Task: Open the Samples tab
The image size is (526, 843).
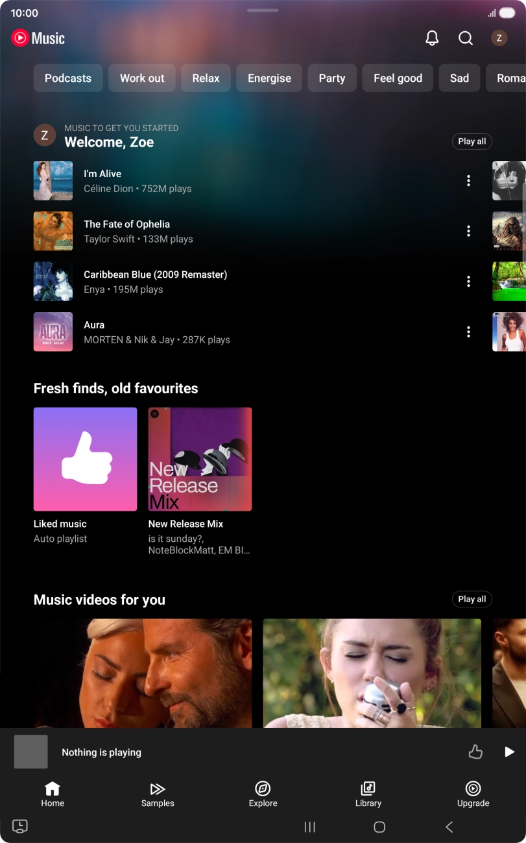Action: 158,794
